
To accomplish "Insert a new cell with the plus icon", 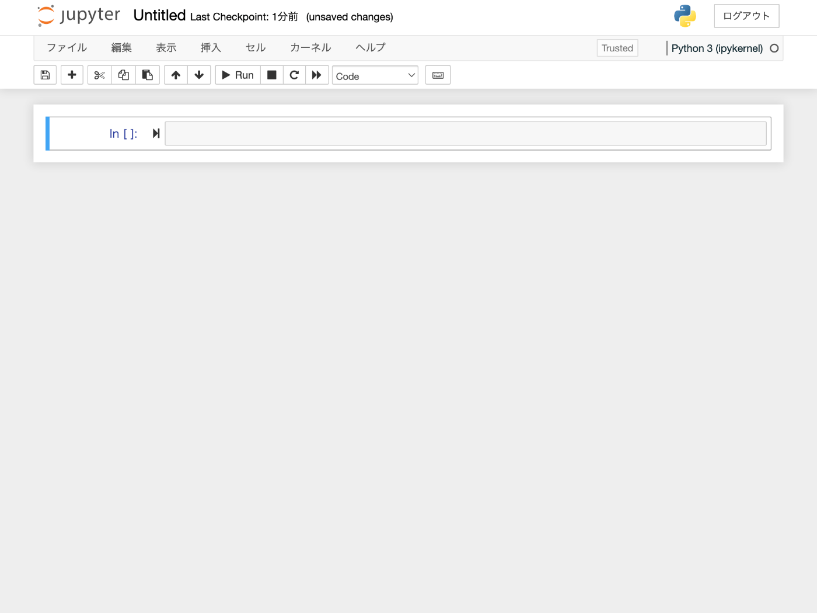I will (x=72, y=75).
